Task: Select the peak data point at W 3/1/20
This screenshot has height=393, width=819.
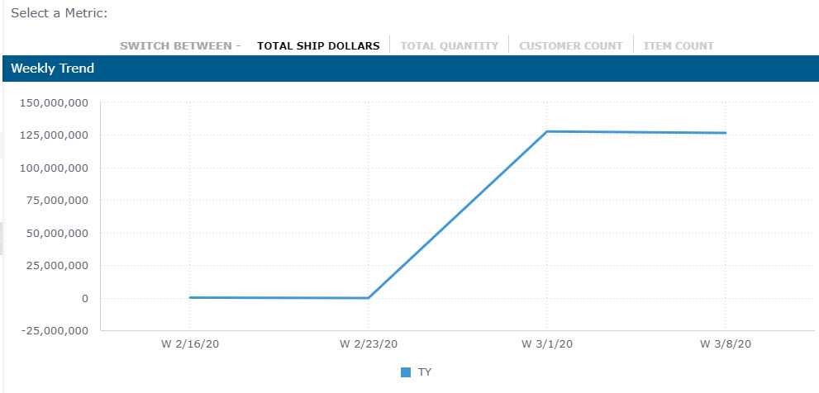Action: [547, 131]
